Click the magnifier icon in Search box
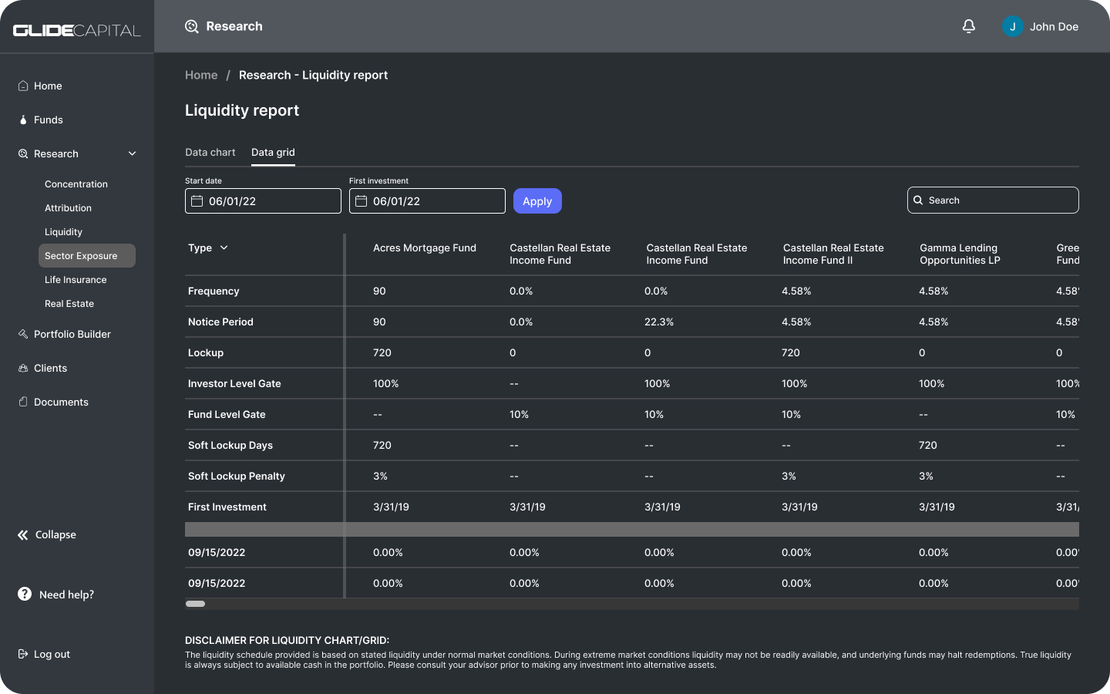This screenshot has width=1110, height=694. (x=918, y=200)
